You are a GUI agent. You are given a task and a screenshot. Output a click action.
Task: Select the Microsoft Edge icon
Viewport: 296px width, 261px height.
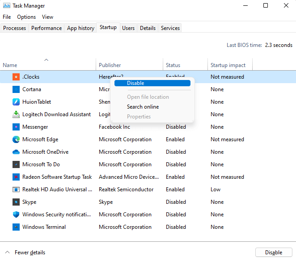(16, 139)
